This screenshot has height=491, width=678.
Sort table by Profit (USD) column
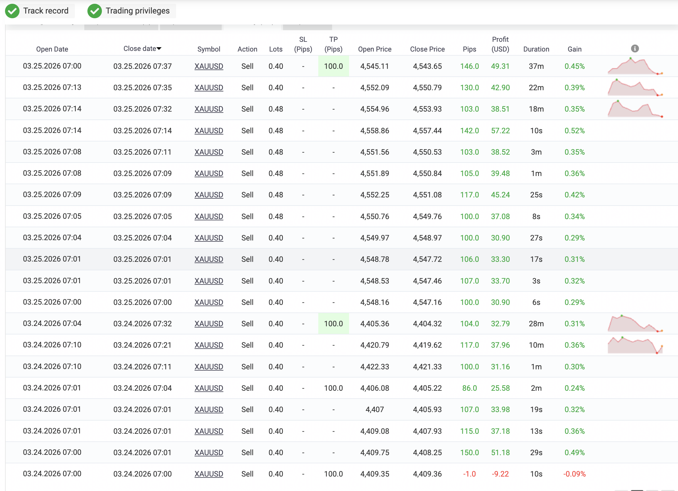coord(500,44)
